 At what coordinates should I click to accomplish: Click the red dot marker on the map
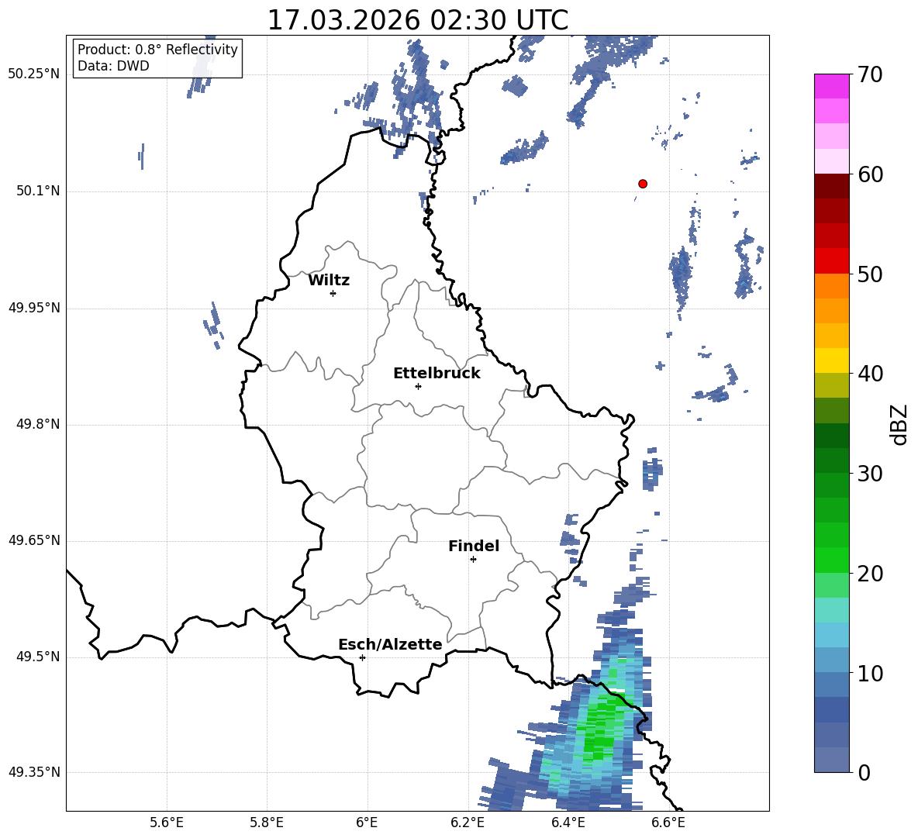pyautogui.click(x=643, y=184)
